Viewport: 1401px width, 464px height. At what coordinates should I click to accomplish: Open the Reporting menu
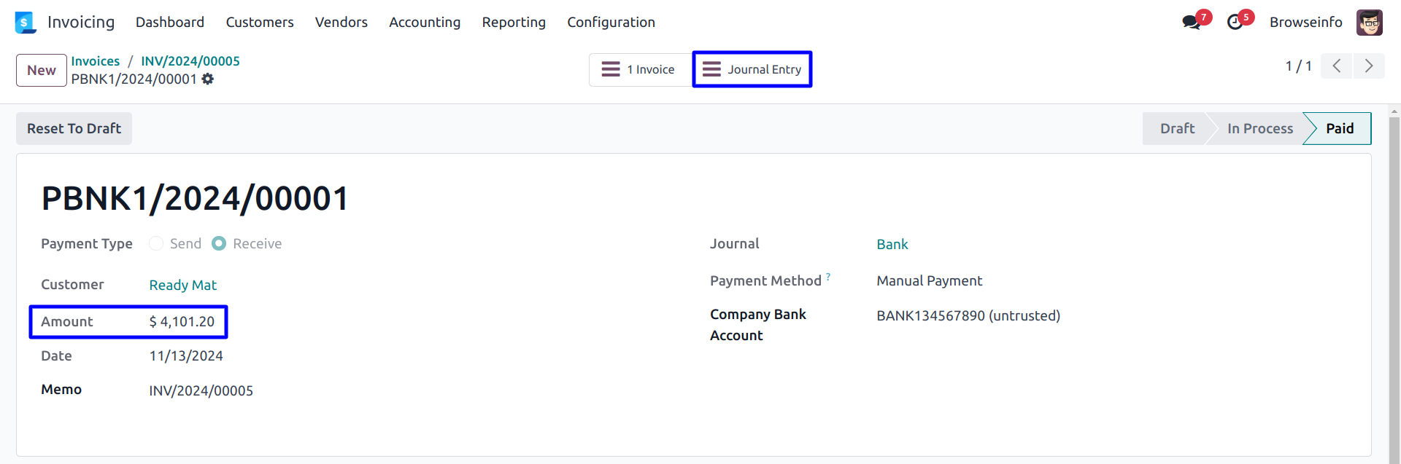[514, 23]
